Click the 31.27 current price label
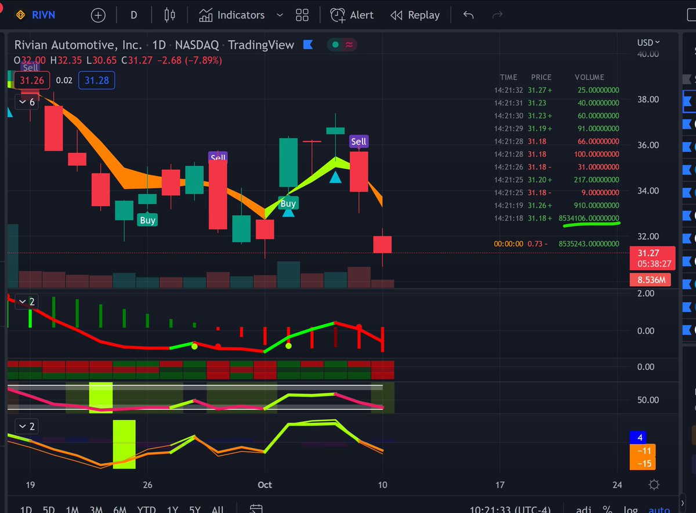The image size is (696, 513). (x=652, y=258)
